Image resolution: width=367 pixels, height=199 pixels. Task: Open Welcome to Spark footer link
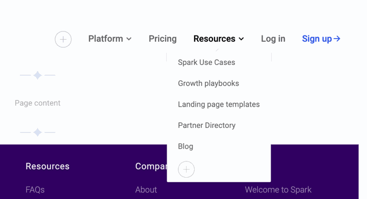pyautogui.click(x=278, y=190)
